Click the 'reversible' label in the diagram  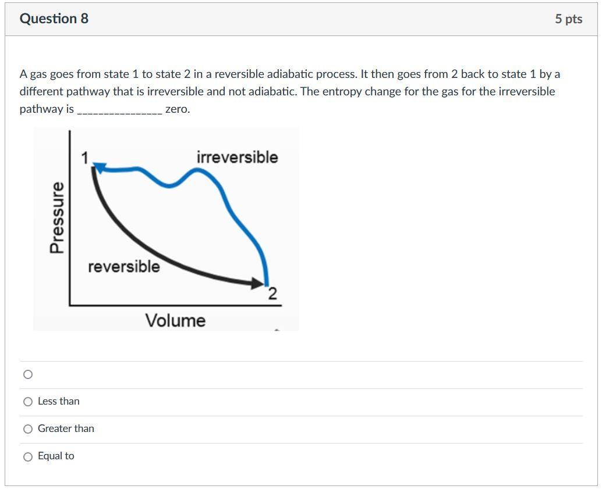[125, 266]
